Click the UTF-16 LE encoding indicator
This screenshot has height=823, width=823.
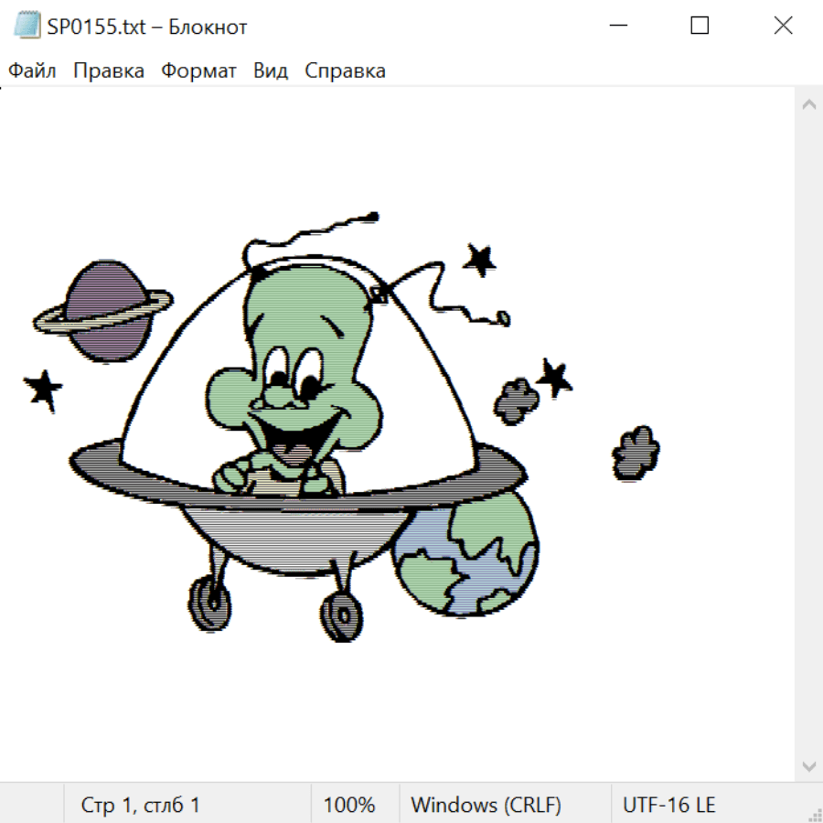click(668, 806)
